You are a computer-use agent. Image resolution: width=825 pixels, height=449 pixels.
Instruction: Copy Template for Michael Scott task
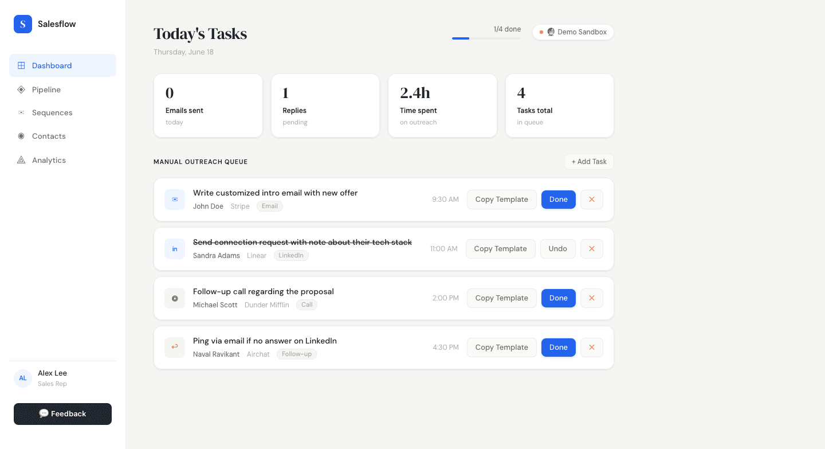coord(502,298)
